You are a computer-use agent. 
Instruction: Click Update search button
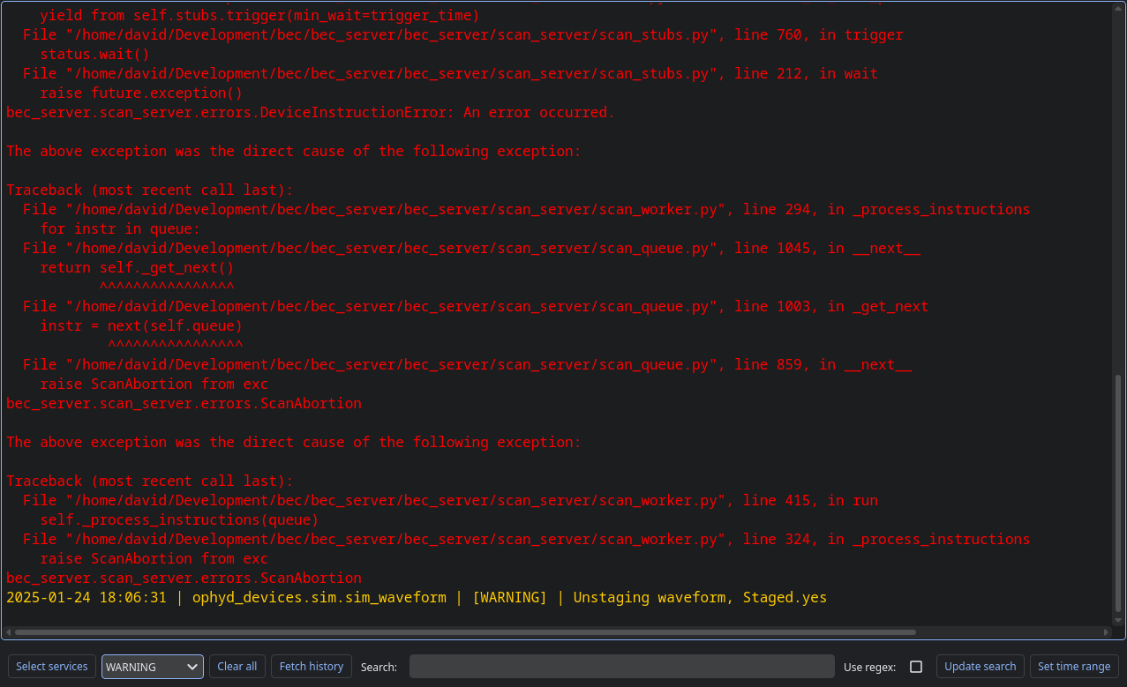[x=980, y=667]
